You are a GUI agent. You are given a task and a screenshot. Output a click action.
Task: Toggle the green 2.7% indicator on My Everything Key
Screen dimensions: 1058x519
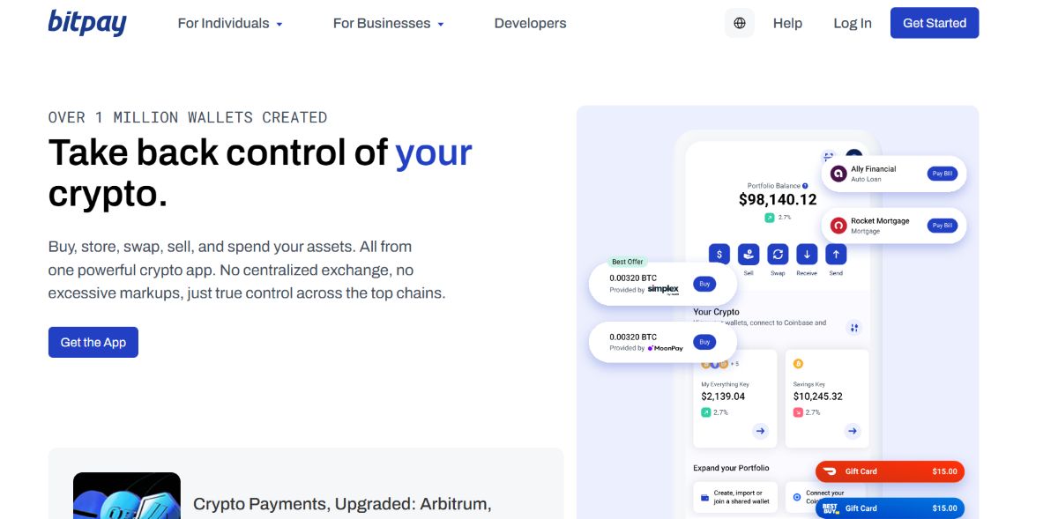[705, 411]
